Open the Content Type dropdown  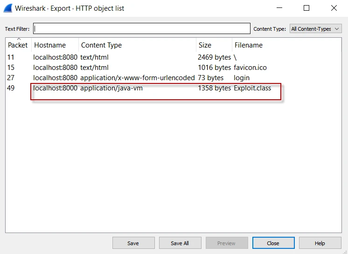coord(315,29)
